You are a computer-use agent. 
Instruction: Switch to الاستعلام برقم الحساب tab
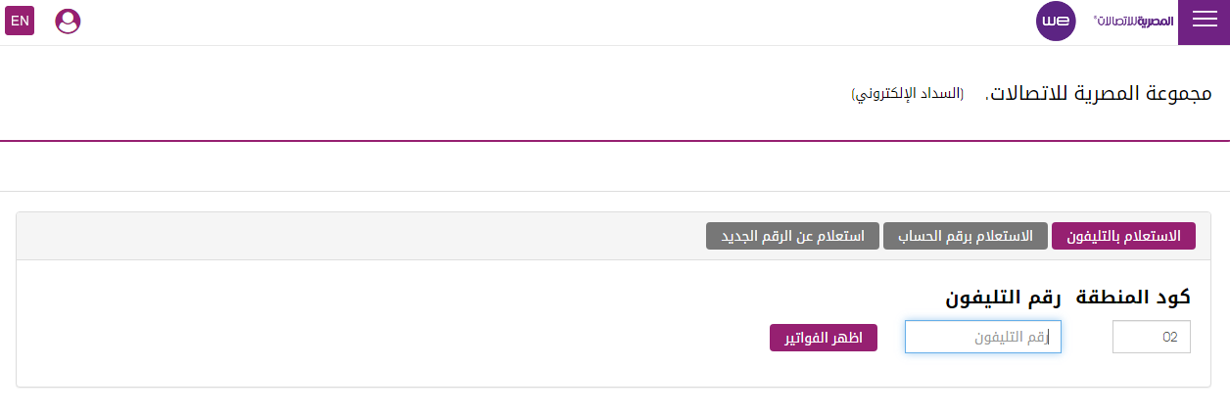[965, 236]
